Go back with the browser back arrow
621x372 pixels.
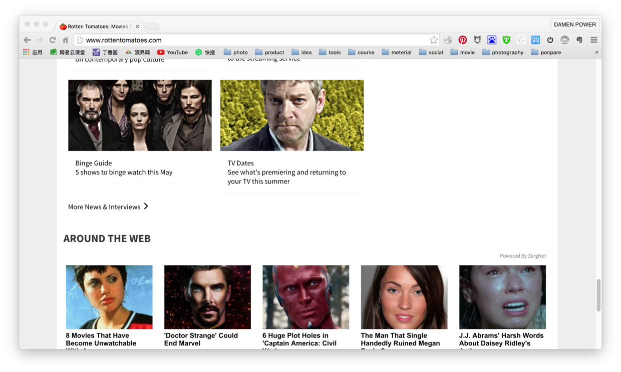pos(27,40)
